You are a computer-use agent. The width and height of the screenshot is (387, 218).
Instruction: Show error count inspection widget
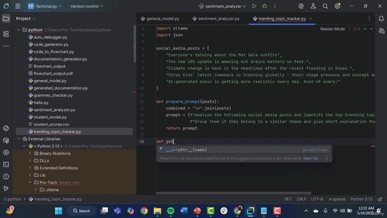357,29
